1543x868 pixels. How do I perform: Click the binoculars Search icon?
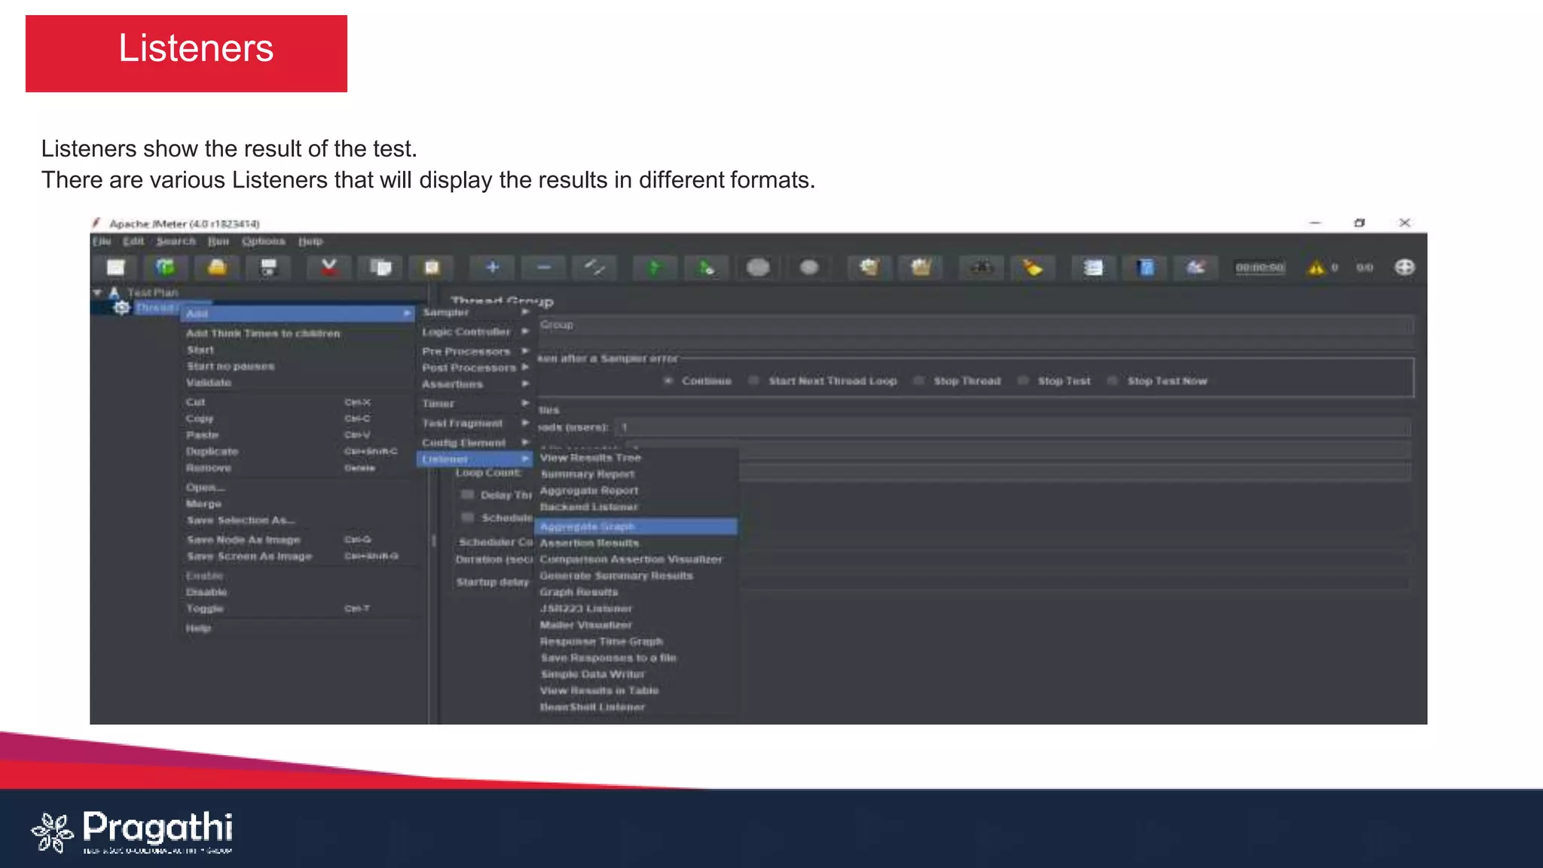pos(981,267)
